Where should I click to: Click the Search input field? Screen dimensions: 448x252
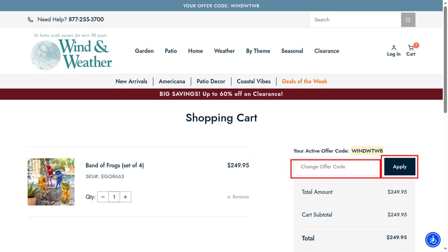[x=356, y=20]
